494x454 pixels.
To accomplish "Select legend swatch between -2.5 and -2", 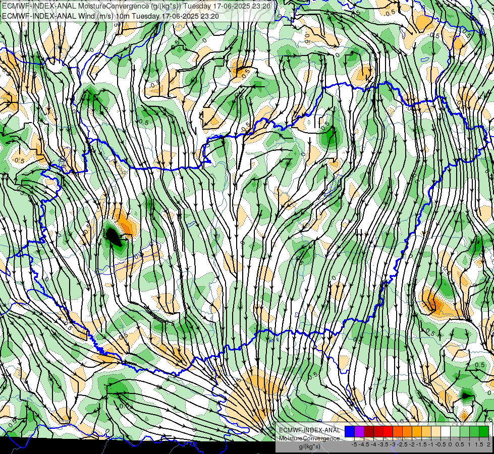I will pyautogui.click(x=407, y=432).
